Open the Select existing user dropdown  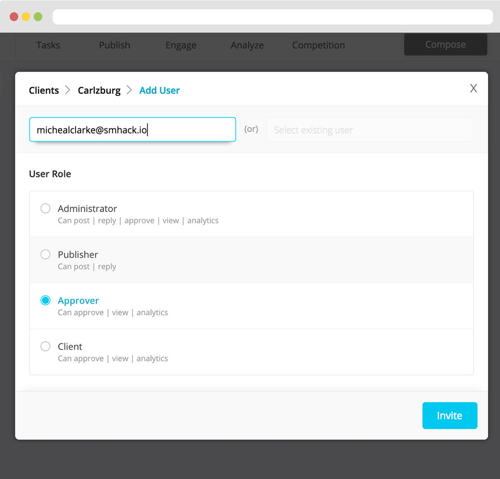(370, 130)
